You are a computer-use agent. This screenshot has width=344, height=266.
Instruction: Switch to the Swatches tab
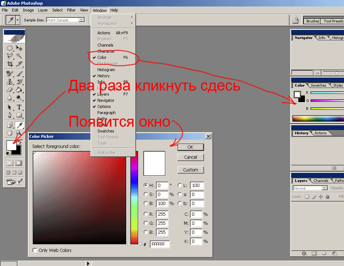(318, 86)
